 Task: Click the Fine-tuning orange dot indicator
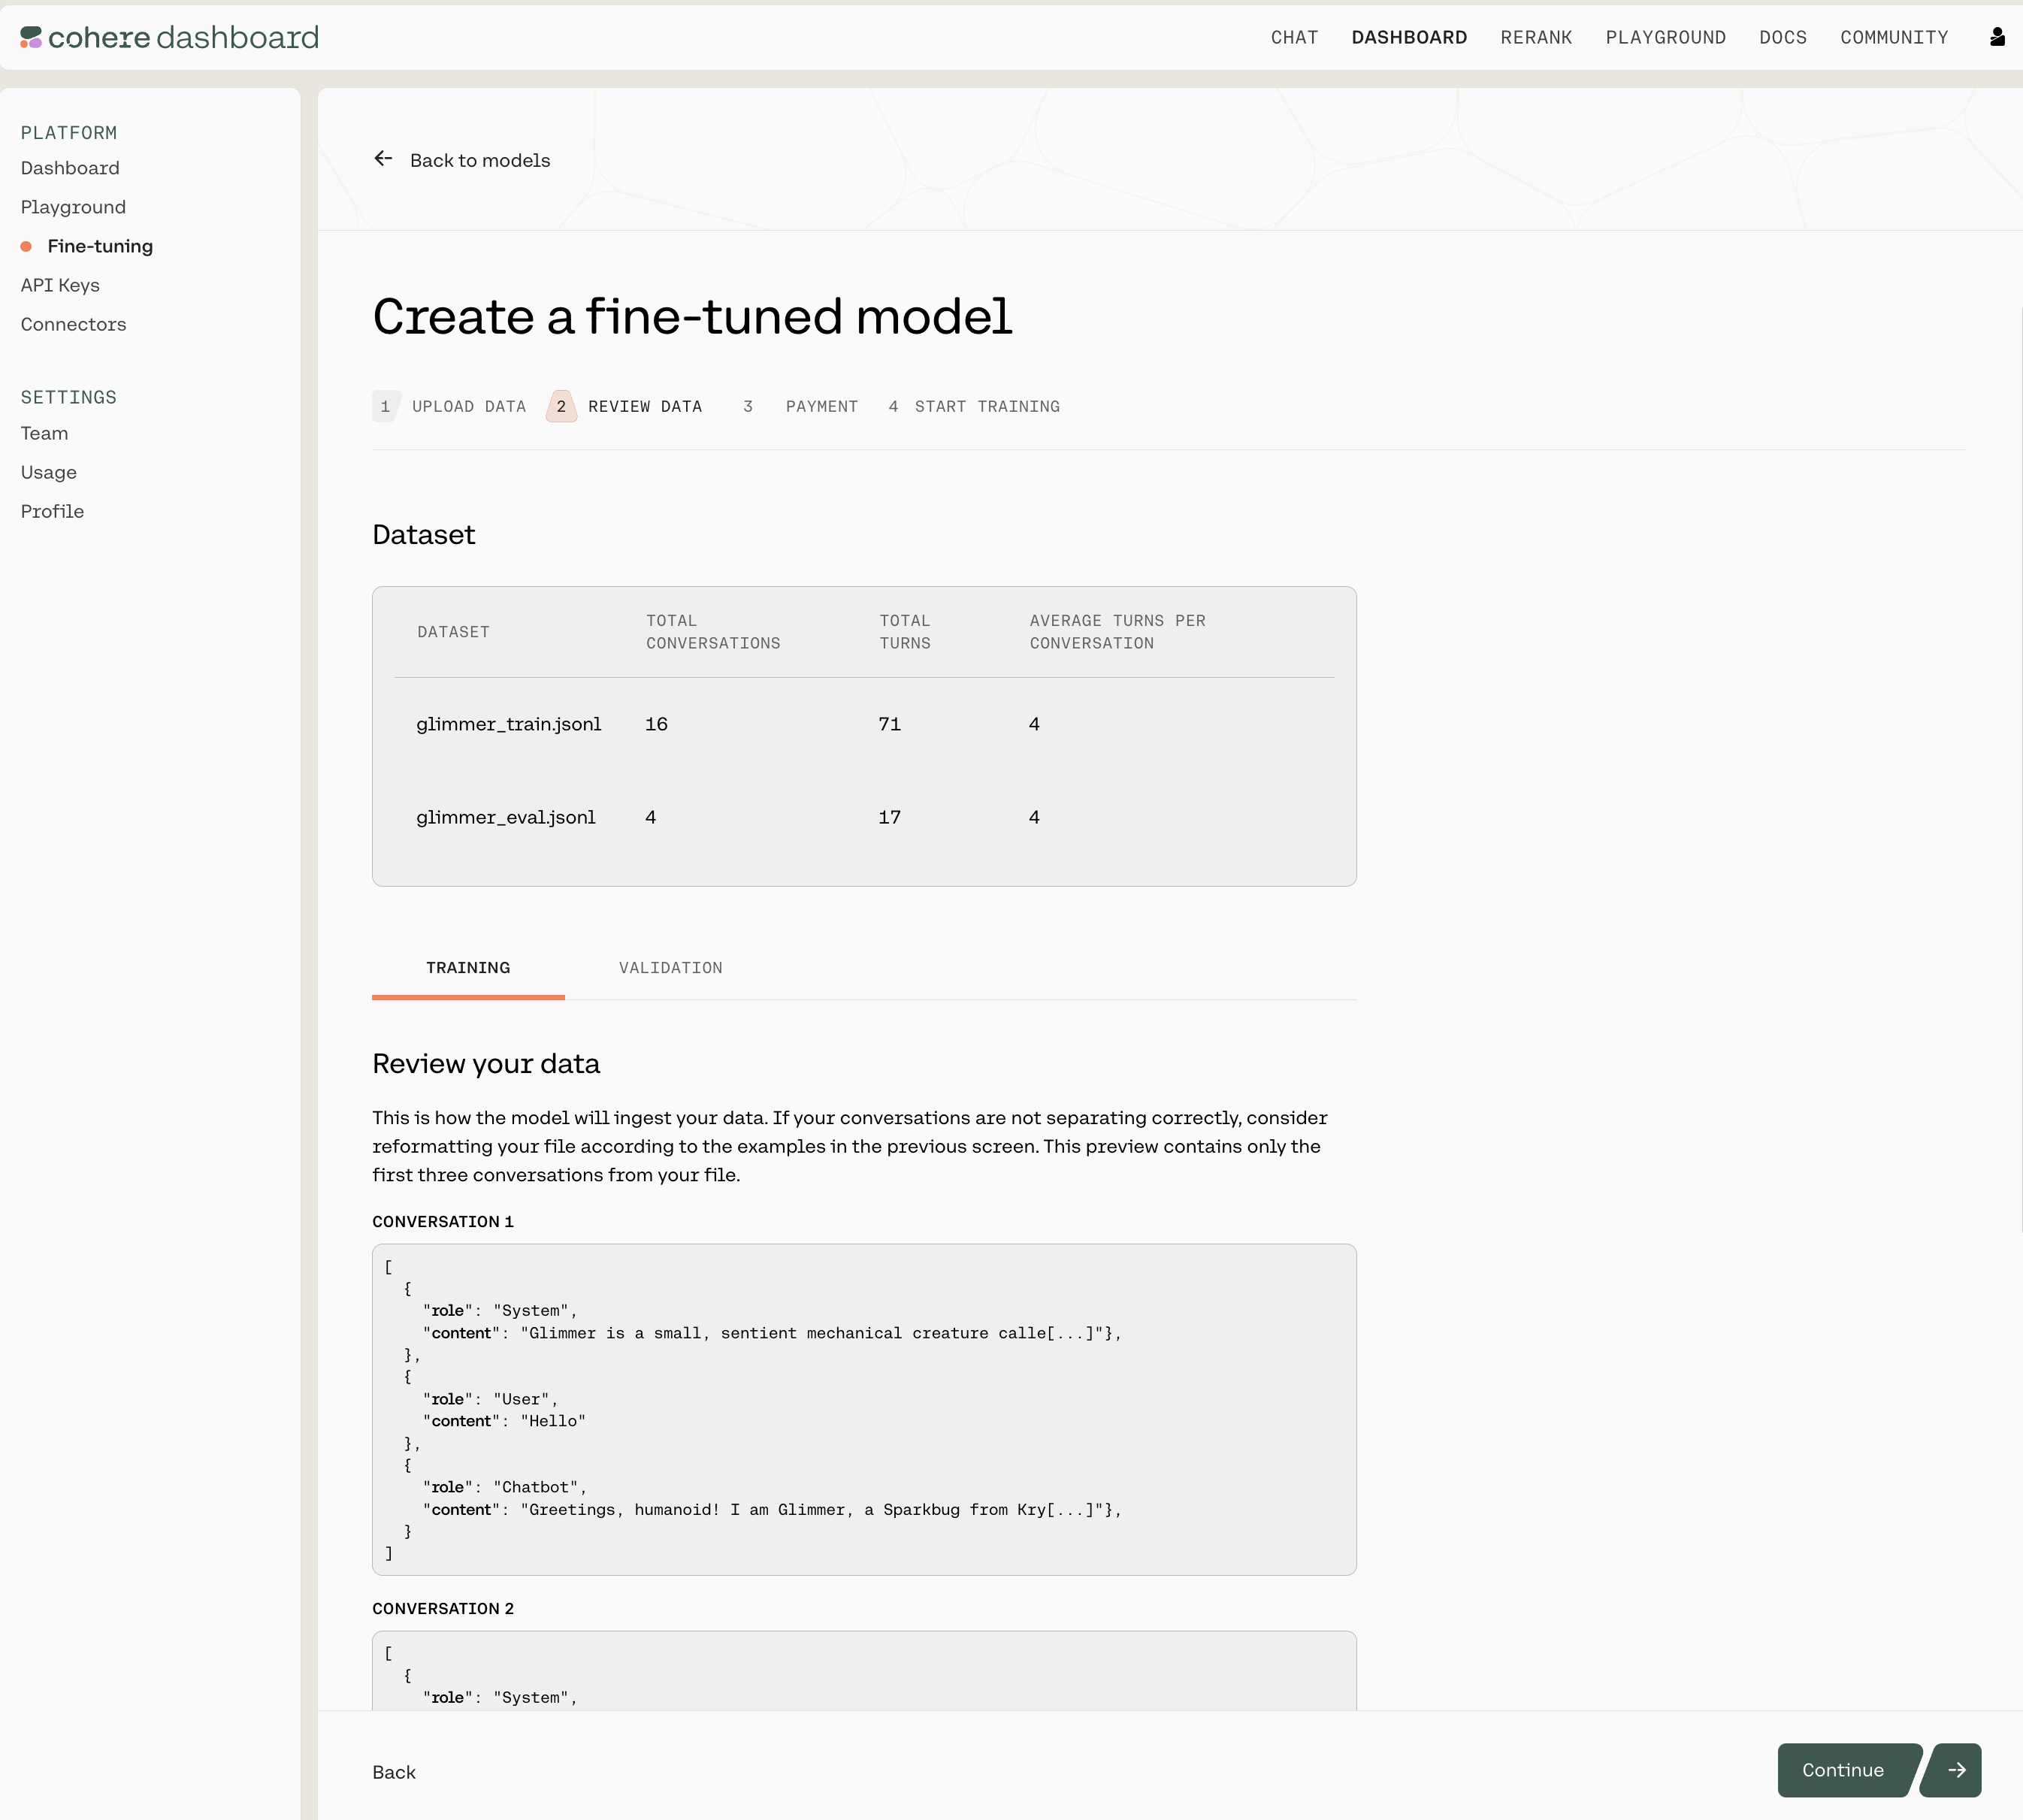click(26, 246)
